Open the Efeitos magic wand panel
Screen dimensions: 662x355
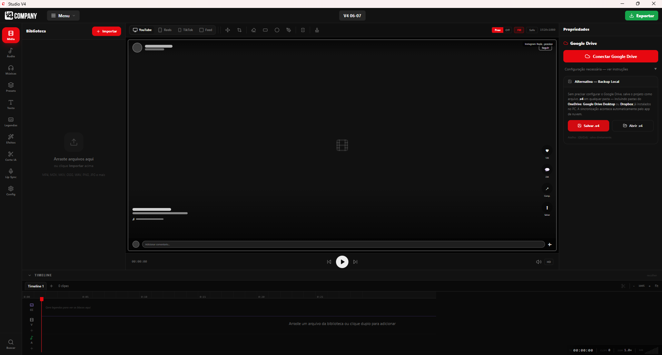click(x=11, y=139)
